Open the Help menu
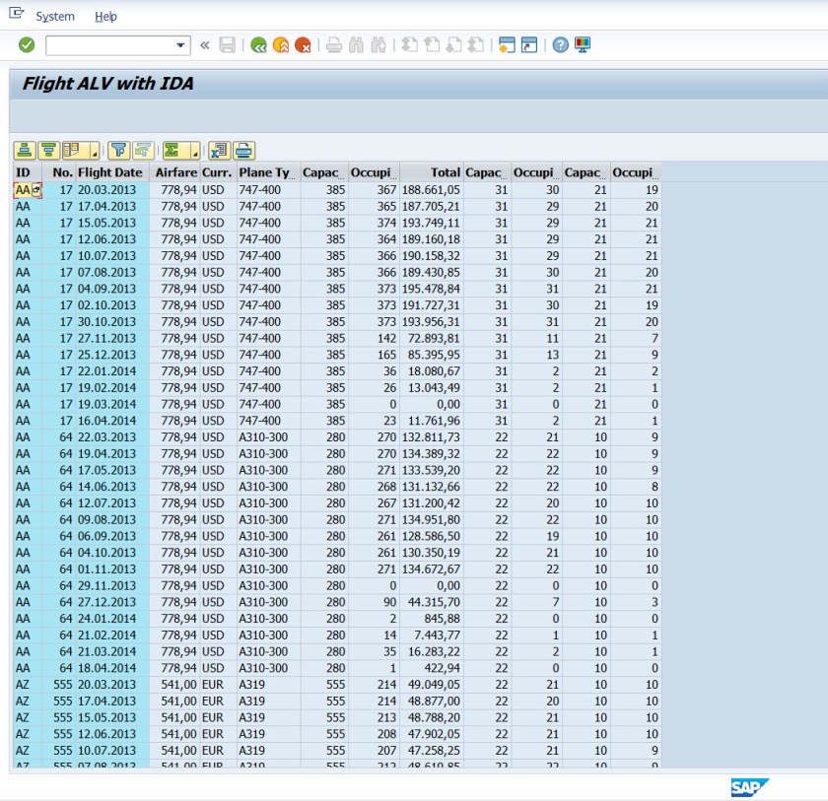Screen dimensions: 828x801 (x=105, y=17)
